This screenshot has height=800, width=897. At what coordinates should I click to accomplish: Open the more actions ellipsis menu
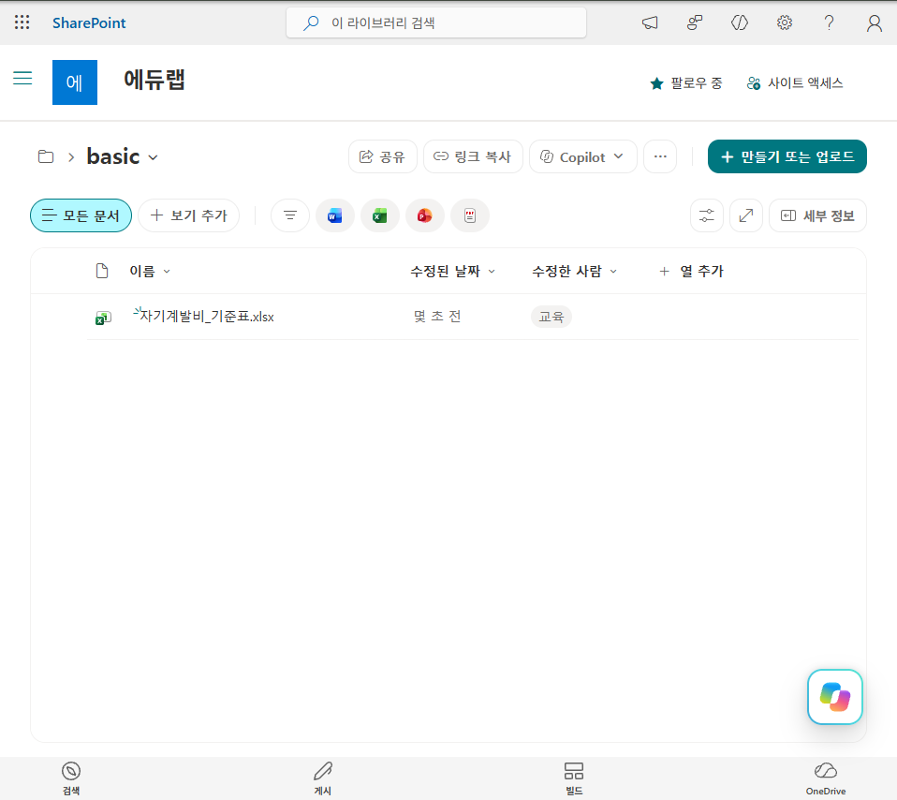point(660,156)
